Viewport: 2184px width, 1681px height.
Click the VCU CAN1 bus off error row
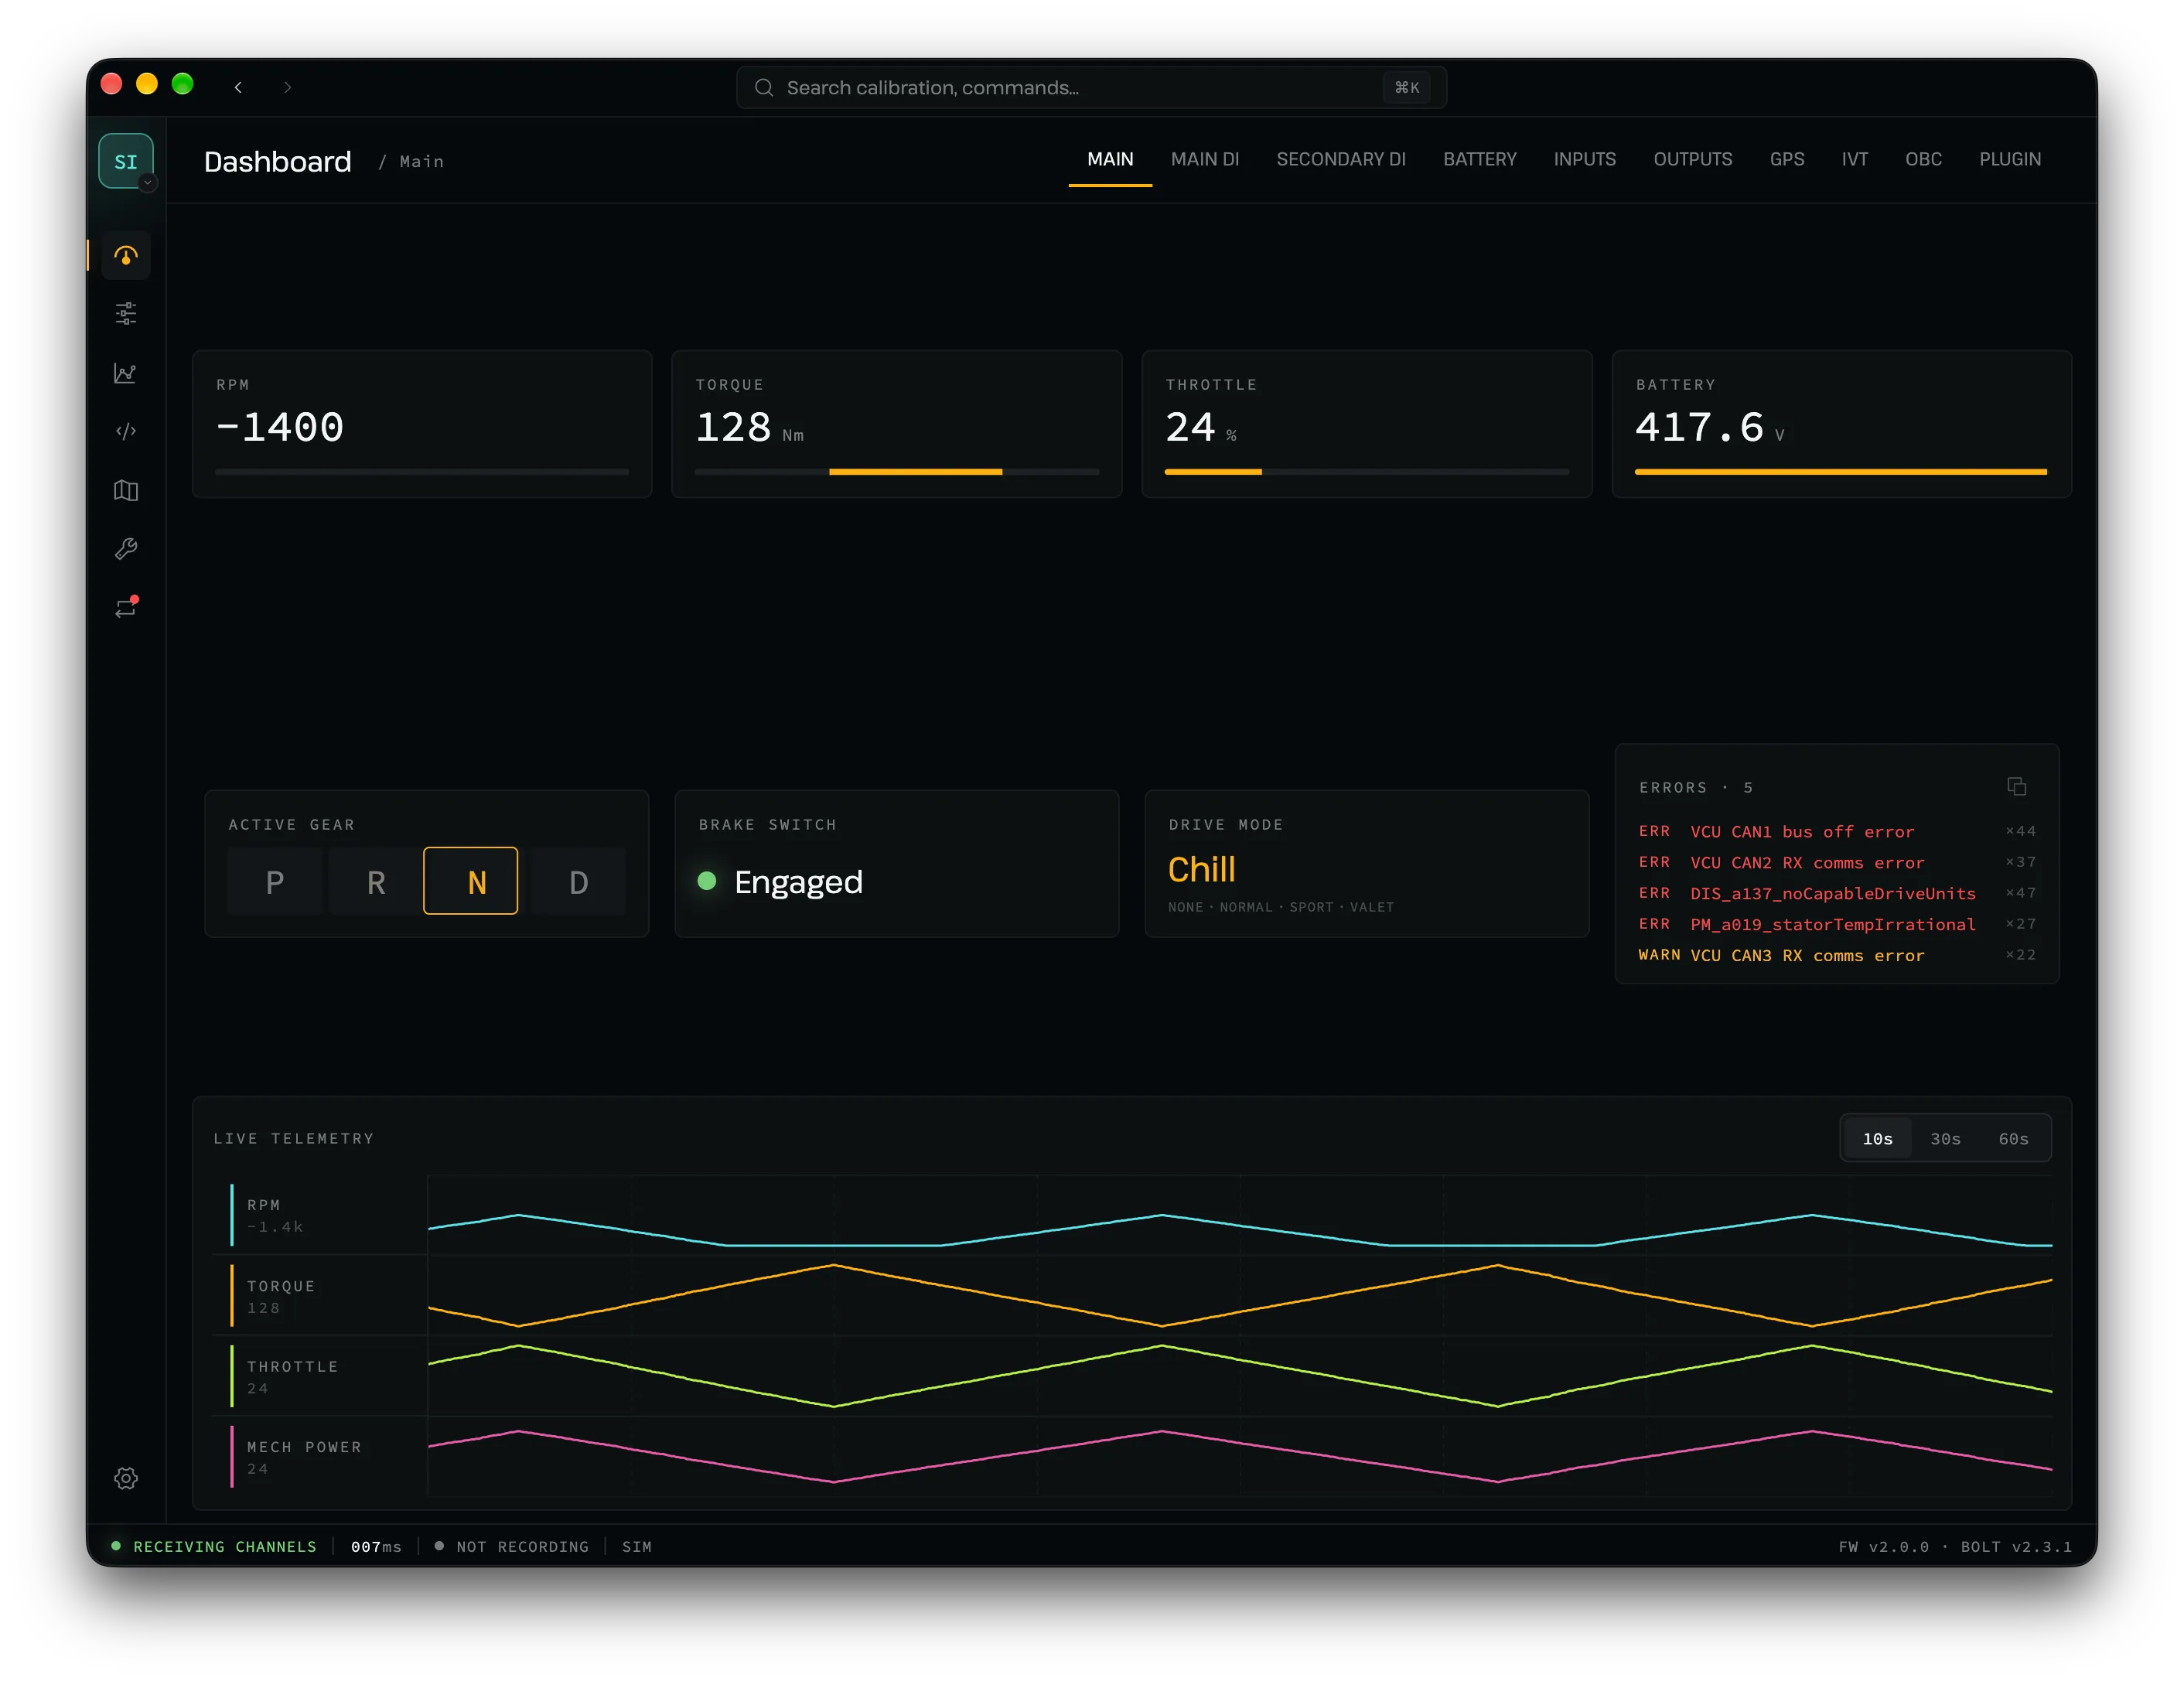(x=1837, y=831)
